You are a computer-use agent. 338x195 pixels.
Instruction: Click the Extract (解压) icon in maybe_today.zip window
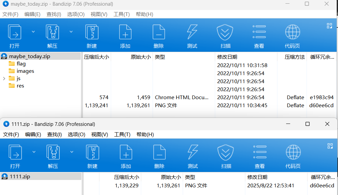point(52,33)
